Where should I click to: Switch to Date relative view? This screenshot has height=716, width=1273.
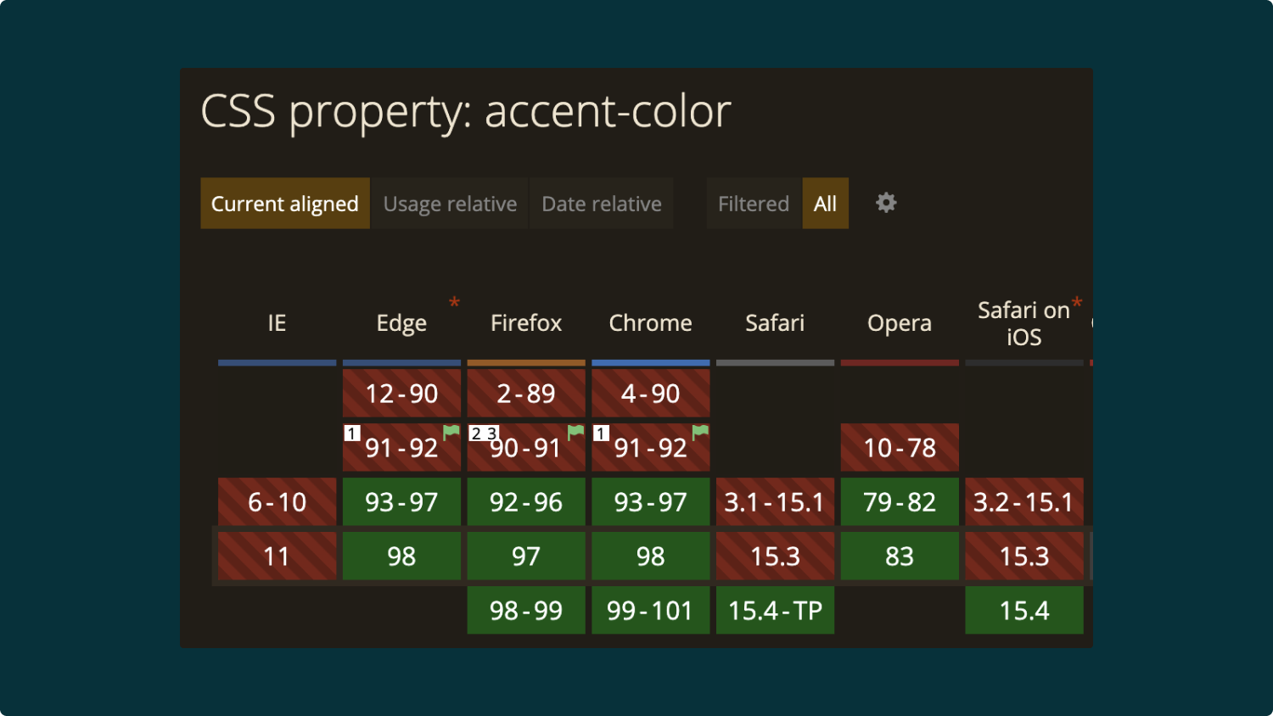[602, 204]
